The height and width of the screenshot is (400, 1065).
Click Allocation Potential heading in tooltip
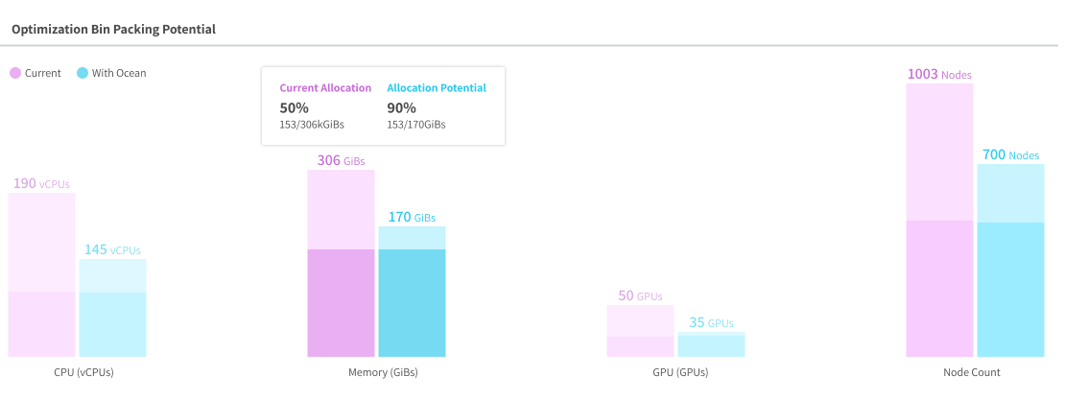437,88
